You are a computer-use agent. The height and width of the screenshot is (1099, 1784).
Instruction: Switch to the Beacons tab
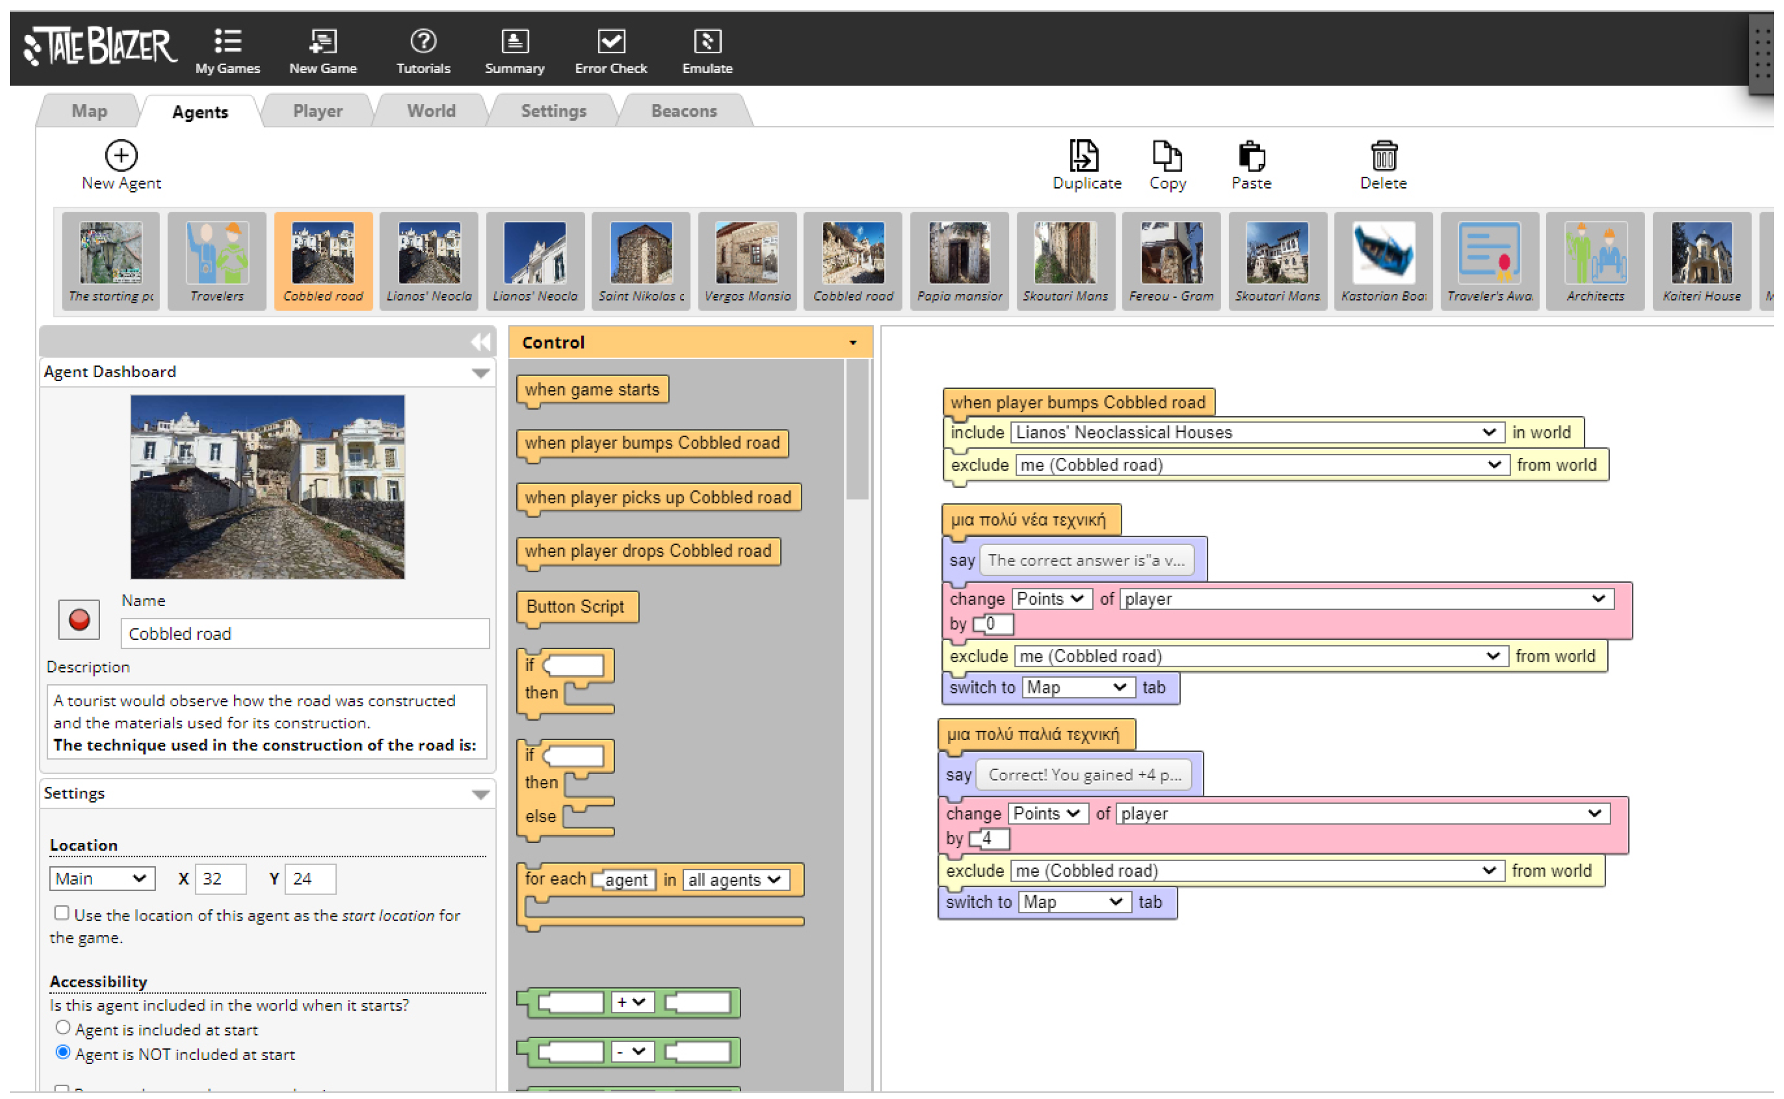[x=684, y=111]
